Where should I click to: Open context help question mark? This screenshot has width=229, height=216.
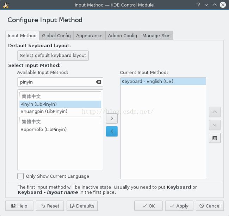tap(198, 5)
